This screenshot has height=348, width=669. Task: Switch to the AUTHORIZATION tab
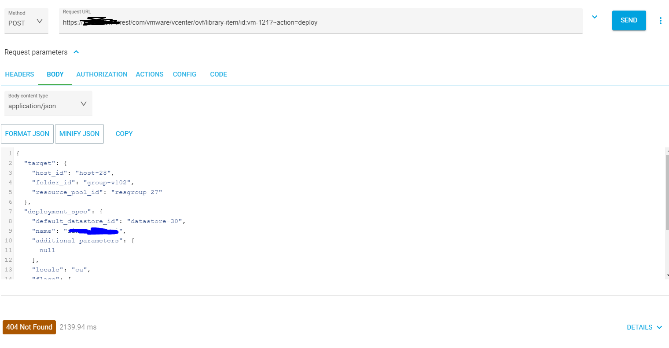(x=102, y=74)
